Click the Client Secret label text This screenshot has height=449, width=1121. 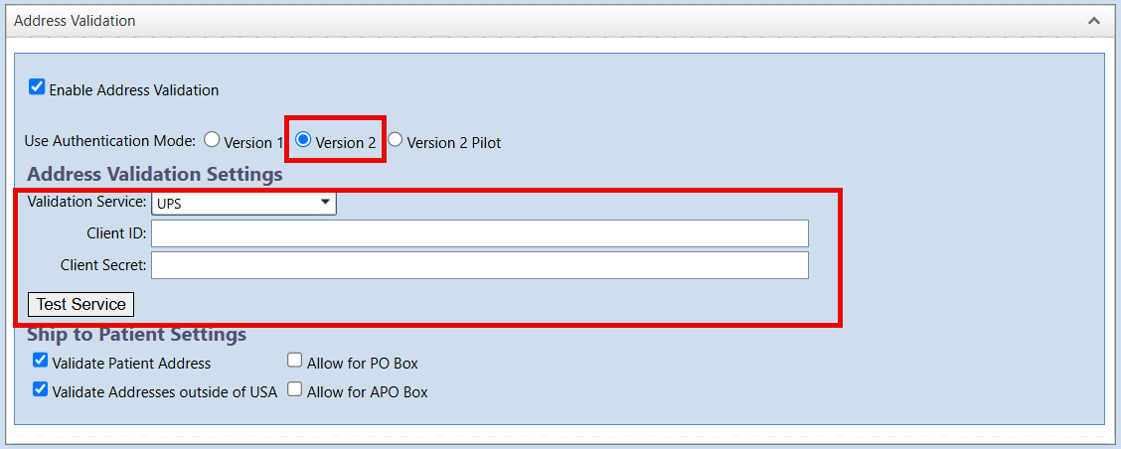pos(103,265)
